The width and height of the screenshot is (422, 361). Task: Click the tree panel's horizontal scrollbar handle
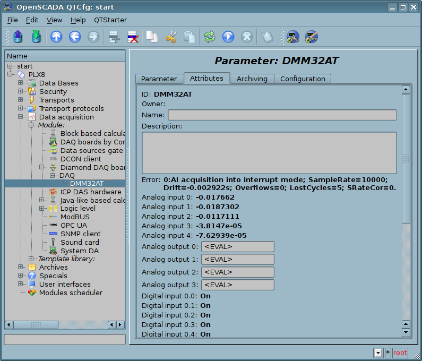tap(36, 324)
